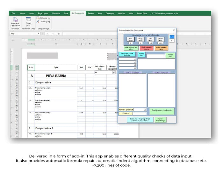Click the red Izbriši odabrane redove button
Viewport: 223px width, 187px height.
147,48
